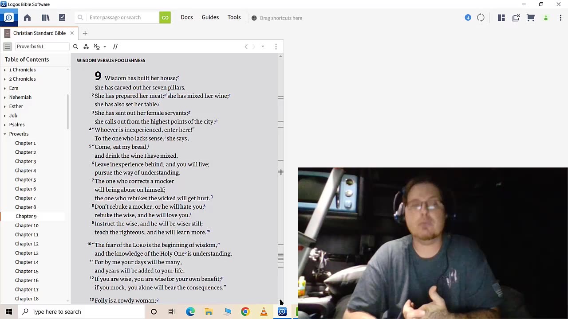
Task: Select Chapter 9 in contents
Action: tap(26, 216)
